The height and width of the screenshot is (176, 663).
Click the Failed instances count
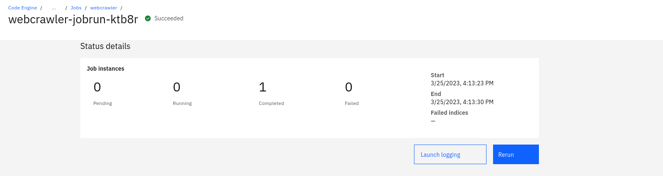pos(348,87)
